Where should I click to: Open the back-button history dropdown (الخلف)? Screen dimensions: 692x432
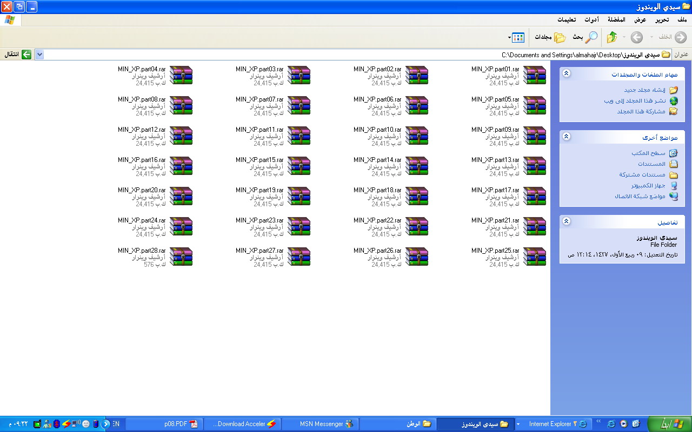point(651,37)
